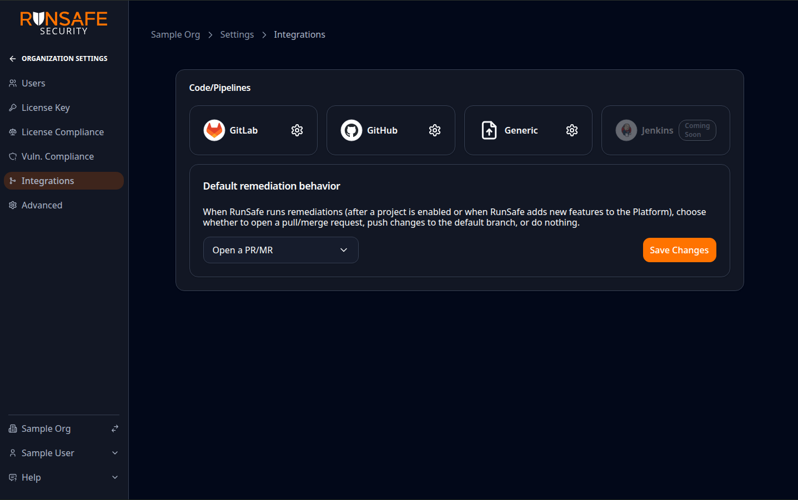The image size is (798, 500).
Task: Click the Users people icon
Action: coord(13,83)
